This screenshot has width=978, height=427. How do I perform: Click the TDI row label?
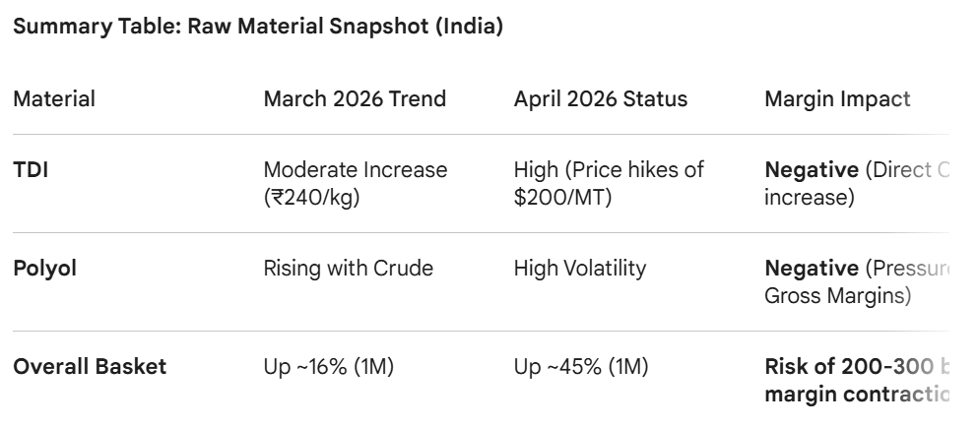pos(31,169)
